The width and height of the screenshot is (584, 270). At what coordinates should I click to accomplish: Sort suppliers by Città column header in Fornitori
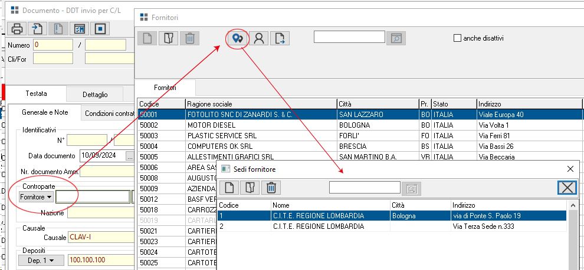click(378, 104)
